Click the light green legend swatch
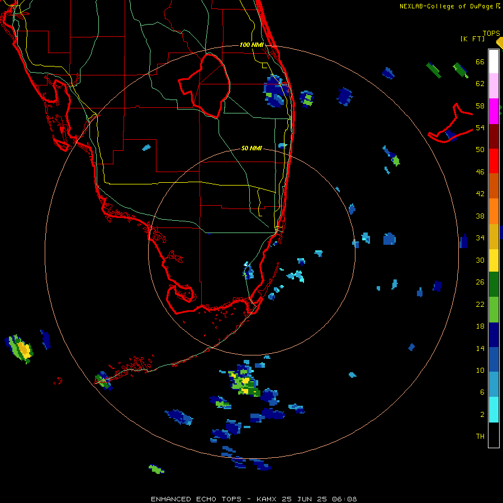503x503 pixels. 493,310
